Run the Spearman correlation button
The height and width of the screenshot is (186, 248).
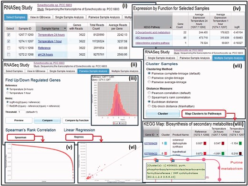tap(21, 137)
